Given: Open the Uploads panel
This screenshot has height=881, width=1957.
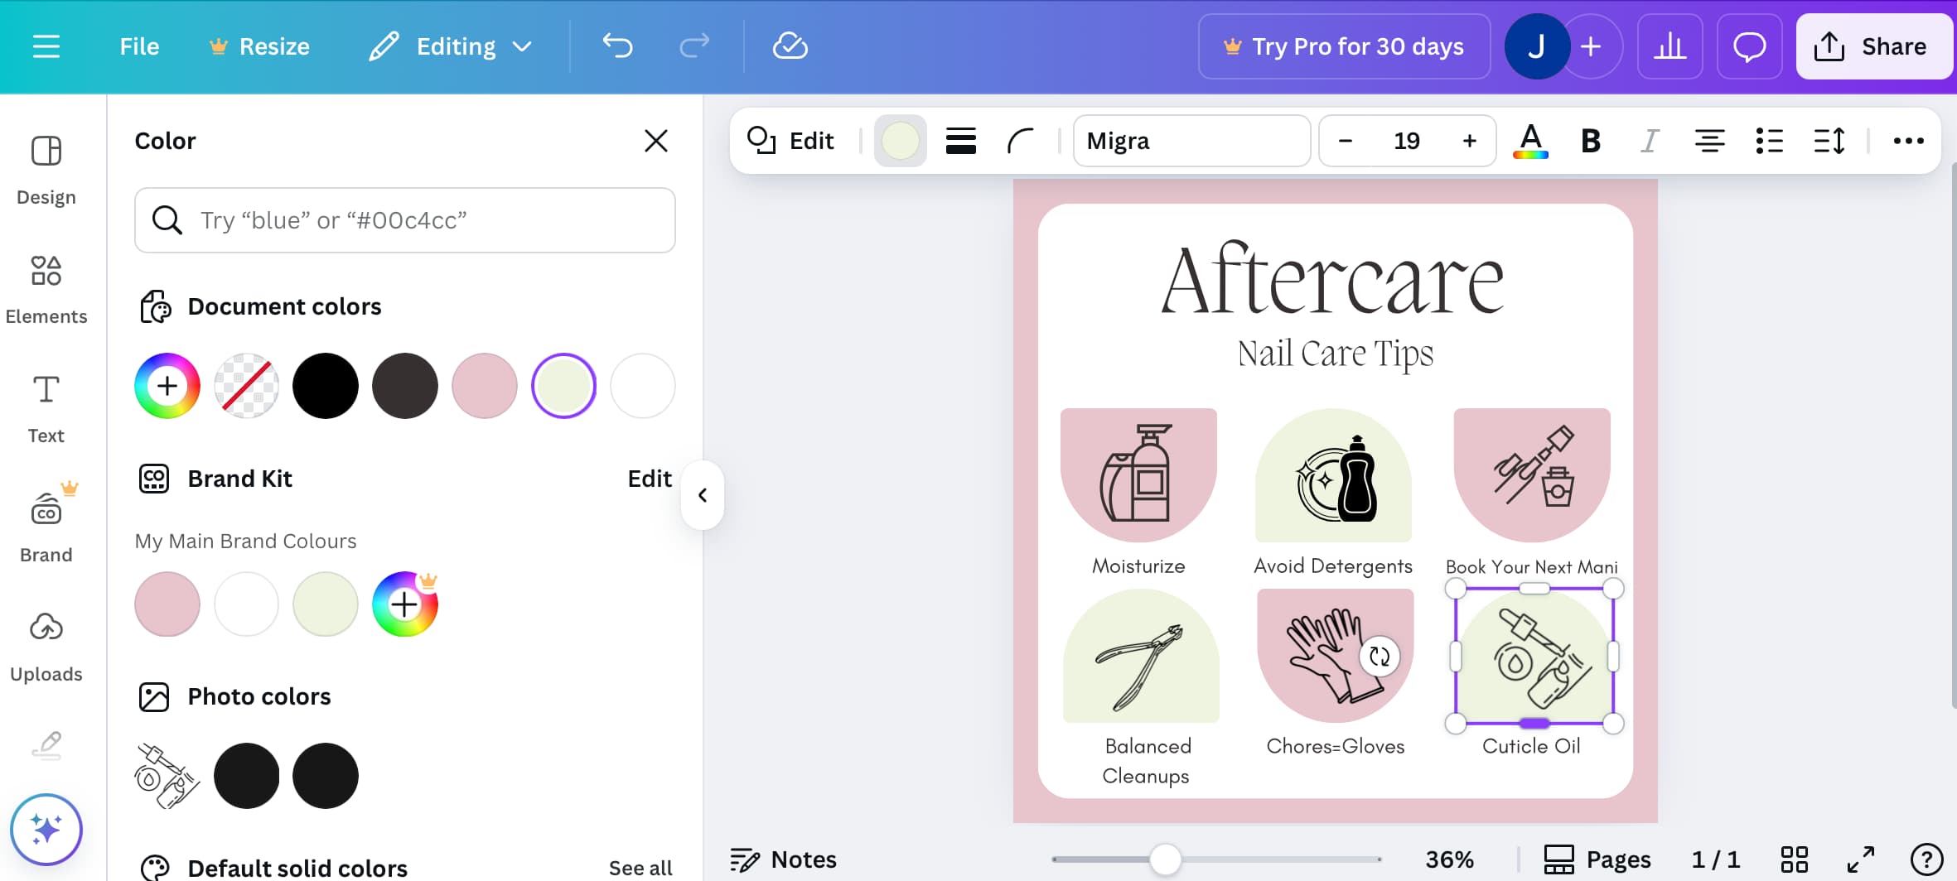Looking at the screenshot, I should (x=46, y=644).
